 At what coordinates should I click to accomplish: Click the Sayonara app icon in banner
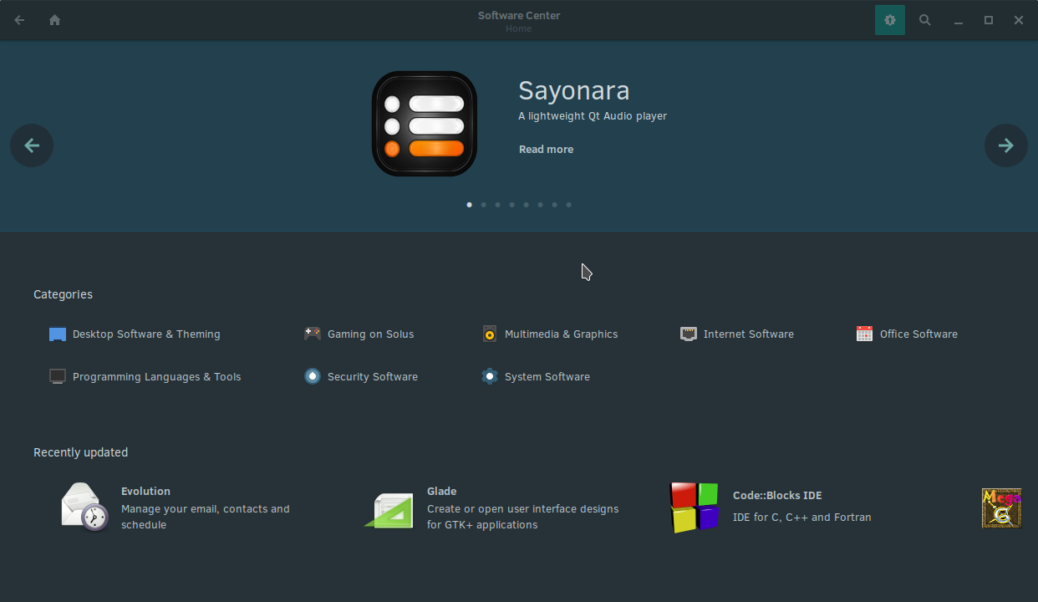click(425, 124)
